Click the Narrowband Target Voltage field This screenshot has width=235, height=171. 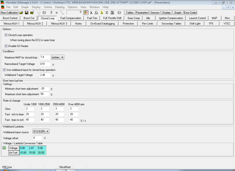click(45, 64)
